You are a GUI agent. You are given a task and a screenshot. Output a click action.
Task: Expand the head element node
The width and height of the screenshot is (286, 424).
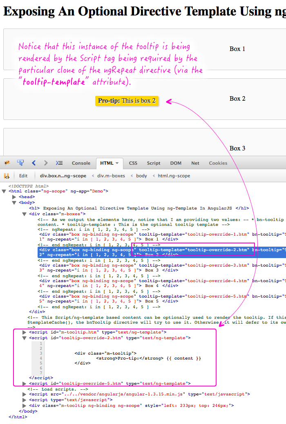[15, 197]
